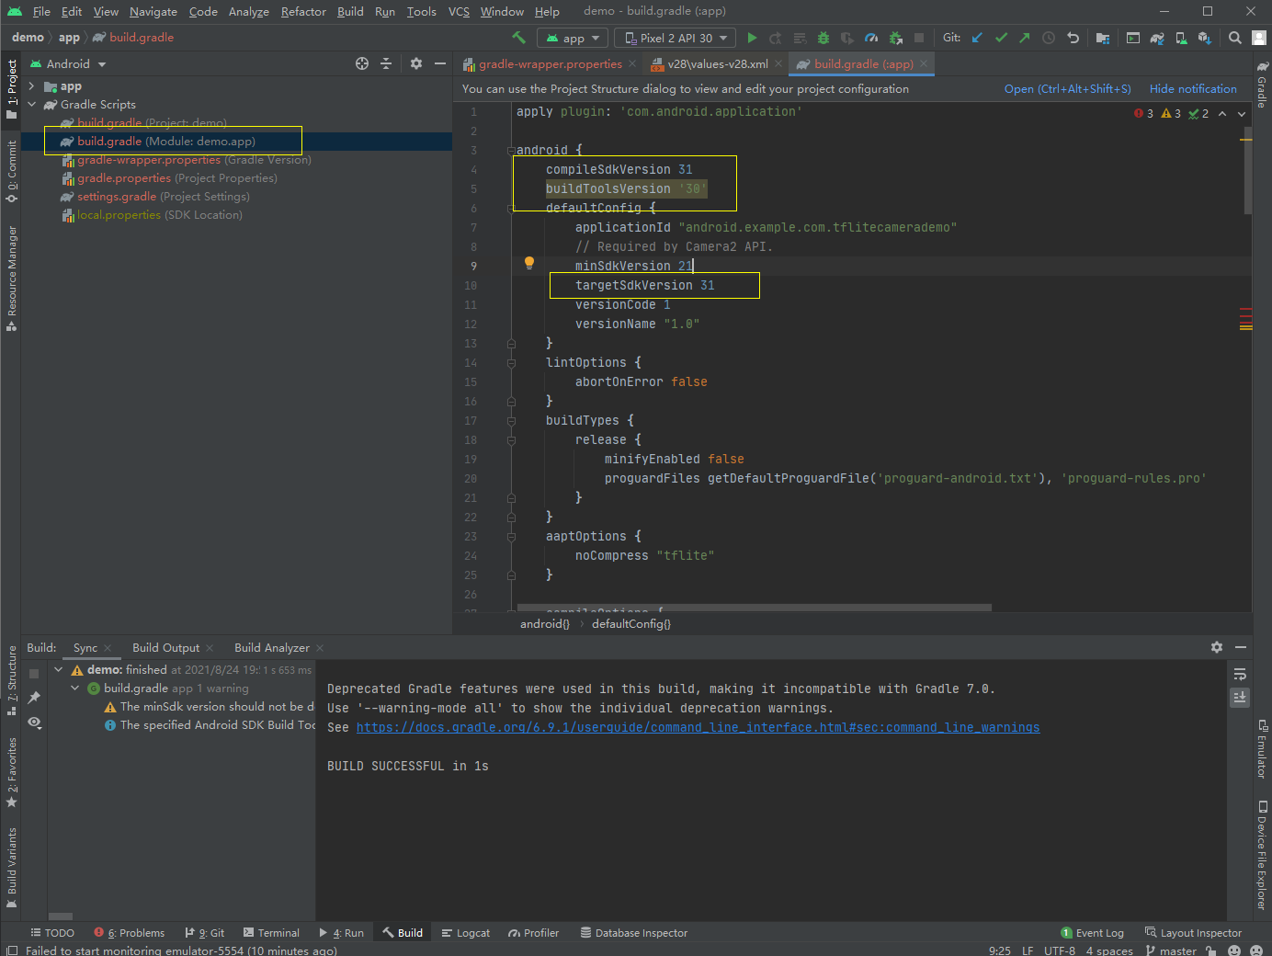Open the Run Anything toolbar icon

click(x=1133, y=38)
